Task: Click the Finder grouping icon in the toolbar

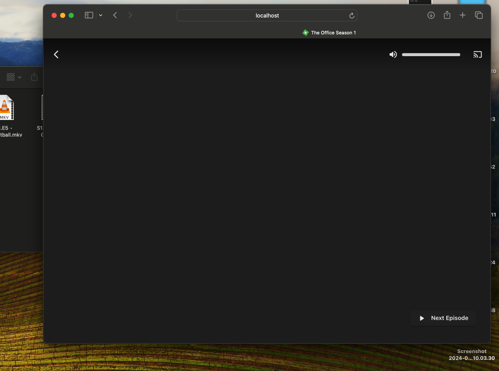Action: pos(10,77)
